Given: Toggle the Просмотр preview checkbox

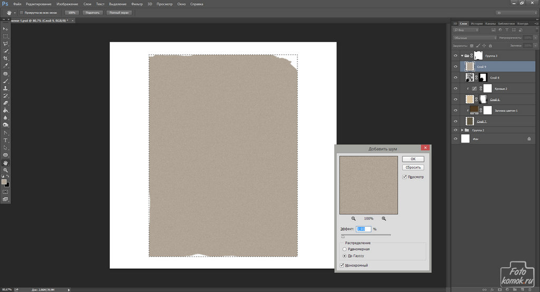Looking at the screenshot, I should (404, 177).
